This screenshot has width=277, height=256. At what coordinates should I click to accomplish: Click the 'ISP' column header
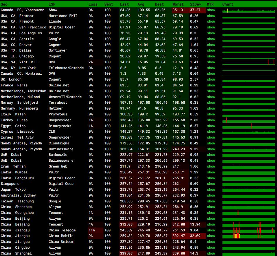tap(52, 4)
